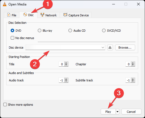Cancel the Open Media dialog
This screenshot has width=145, height=118.
click(x=131, y=112)
